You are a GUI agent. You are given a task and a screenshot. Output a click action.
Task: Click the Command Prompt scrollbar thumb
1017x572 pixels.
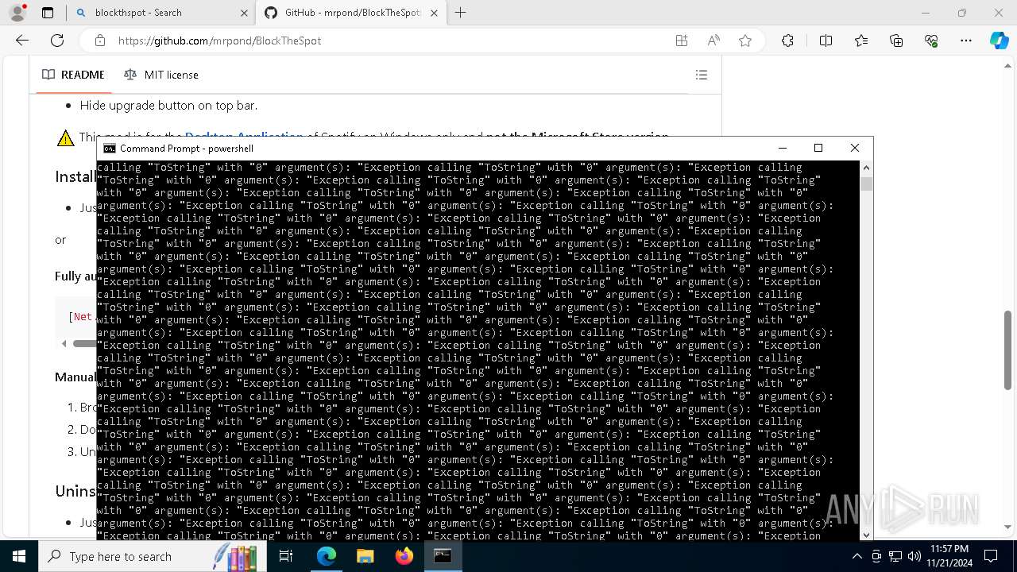pyautogui.click(x=866, y=184)
